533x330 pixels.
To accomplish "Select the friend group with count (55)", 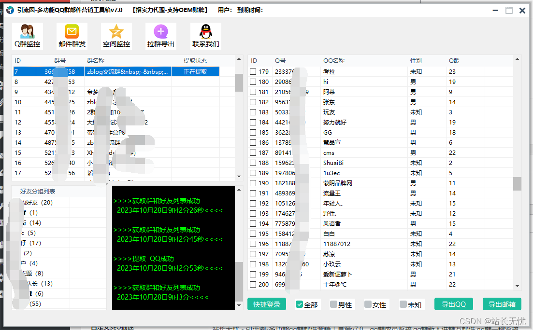I will [x=35, y=304].
